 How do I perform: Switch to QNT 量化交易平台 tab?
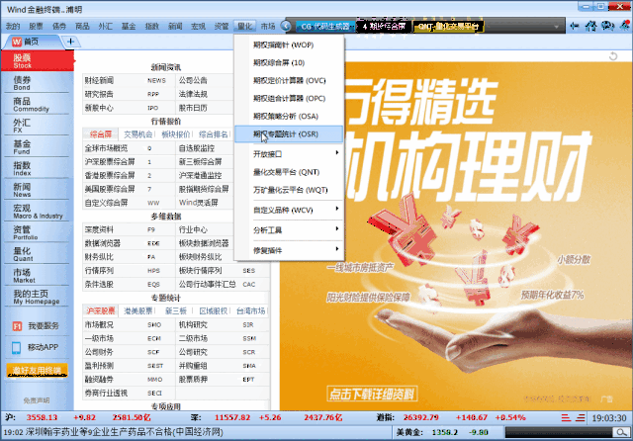[x=448, y=27]
